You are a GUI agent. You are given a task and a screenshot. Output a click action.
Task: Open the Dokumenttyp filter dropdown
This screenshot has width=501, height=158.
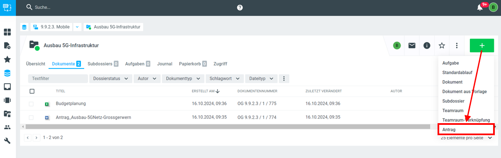[x=183, y=78]
